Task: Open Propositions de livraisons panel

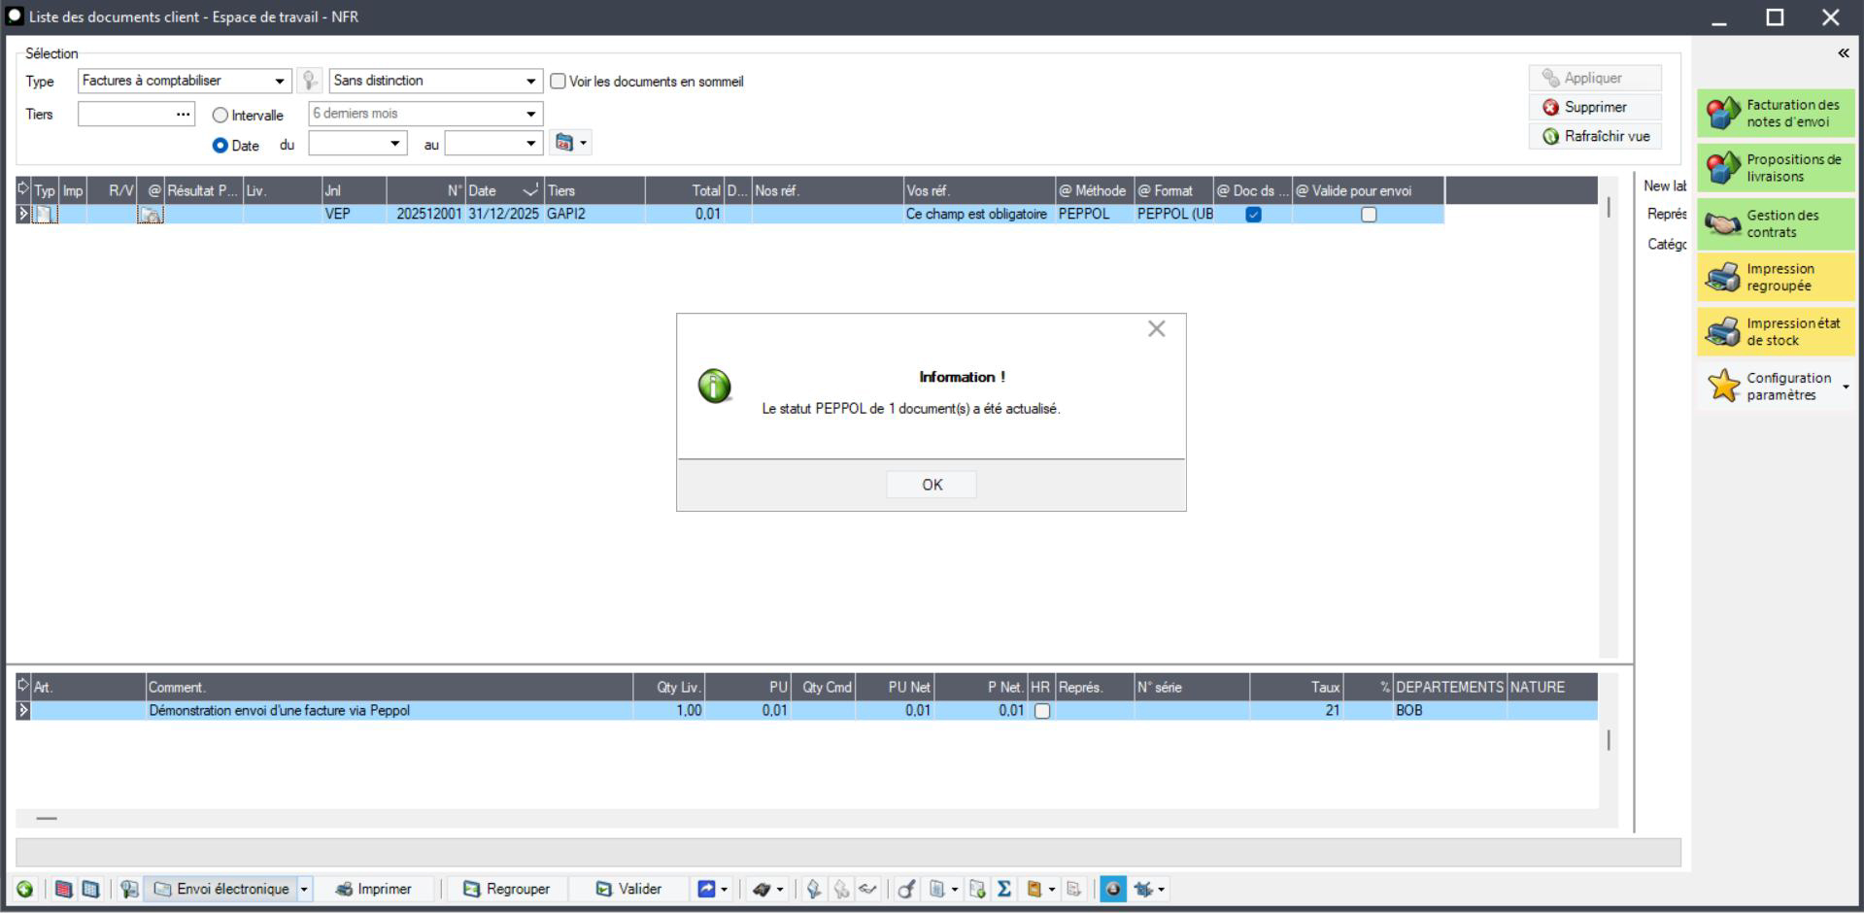Action: click(x=1776, y=168)
